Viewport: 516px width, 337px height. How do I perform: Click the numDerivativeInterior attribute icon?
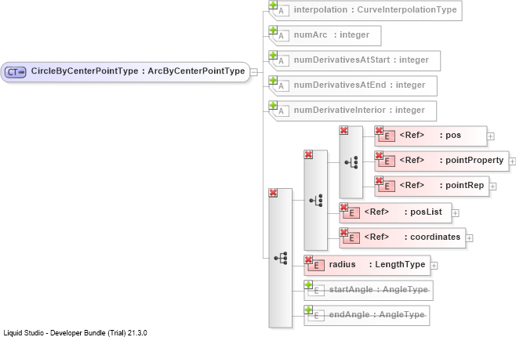[281, 111]
